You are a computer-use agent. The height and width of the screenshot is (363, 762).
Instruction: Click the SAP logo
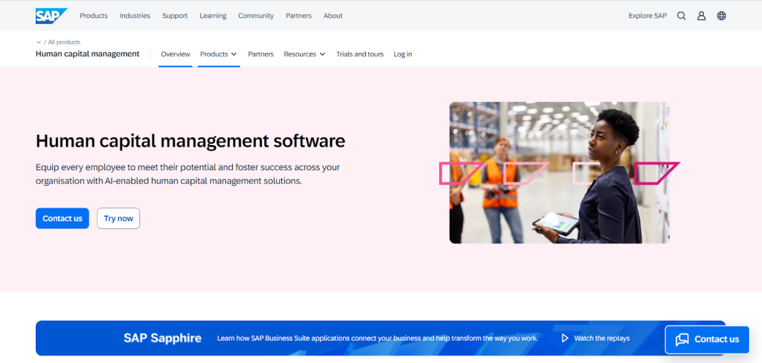pyautogui.click(x=51, y=16)
